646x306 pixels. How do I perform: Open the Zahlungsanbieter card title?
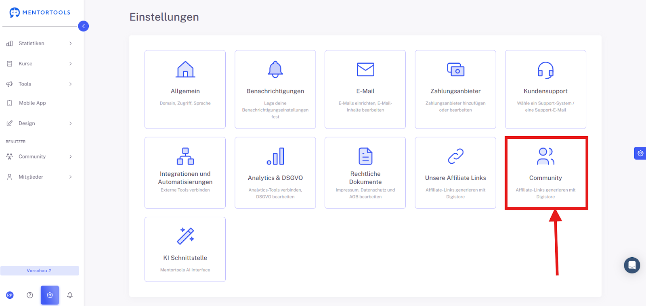click(455, 91)
